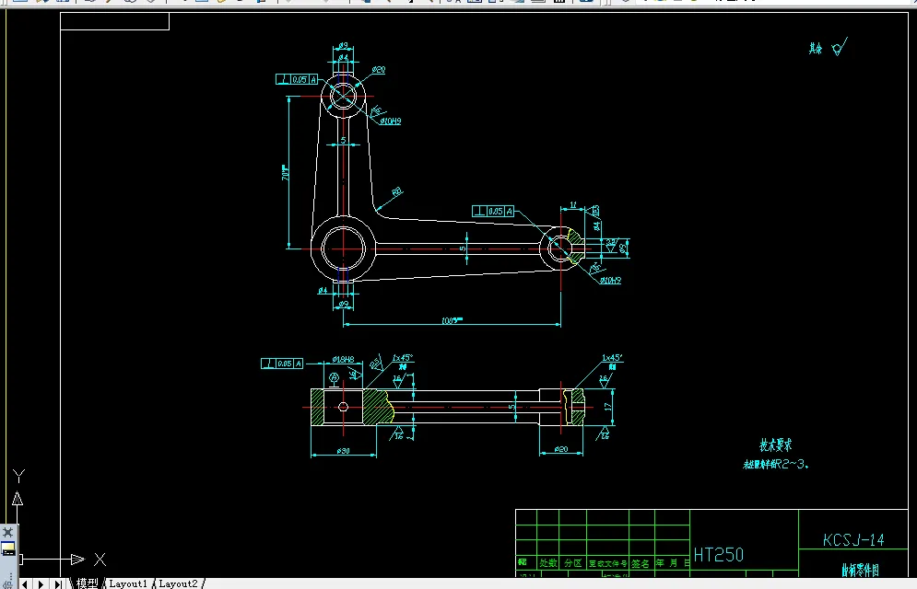
Task: Select tolerance frame 0.05 A above right boss
Action: tap(493, 212)
